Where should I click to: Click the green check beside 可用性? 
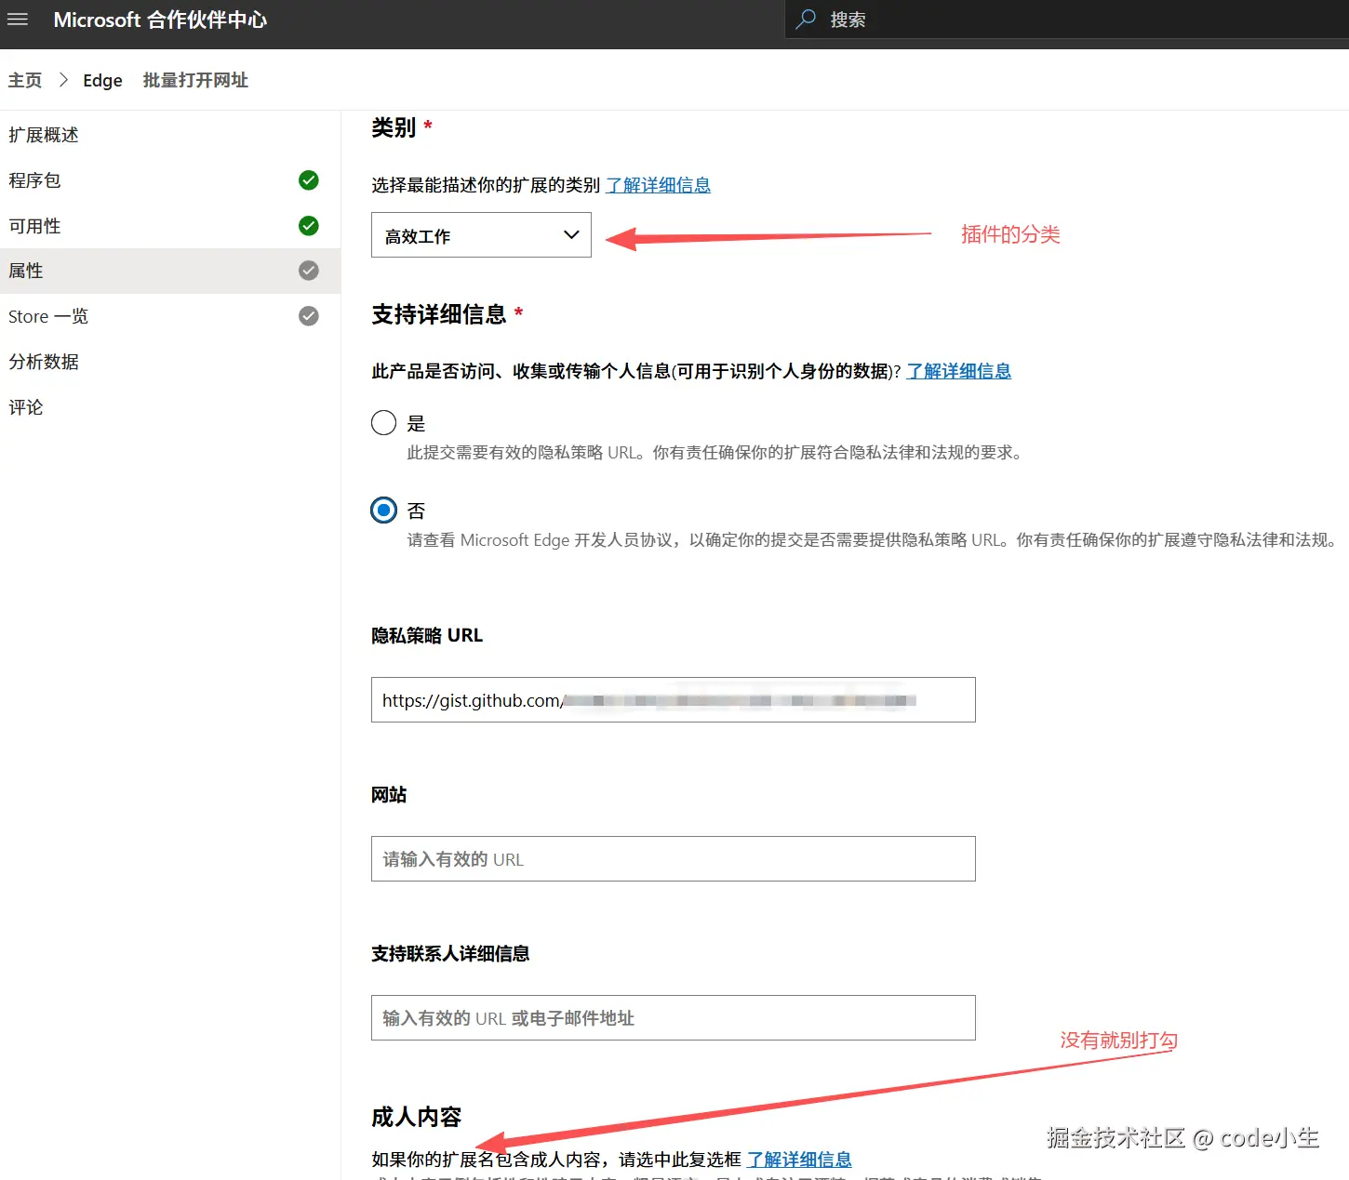309,226
